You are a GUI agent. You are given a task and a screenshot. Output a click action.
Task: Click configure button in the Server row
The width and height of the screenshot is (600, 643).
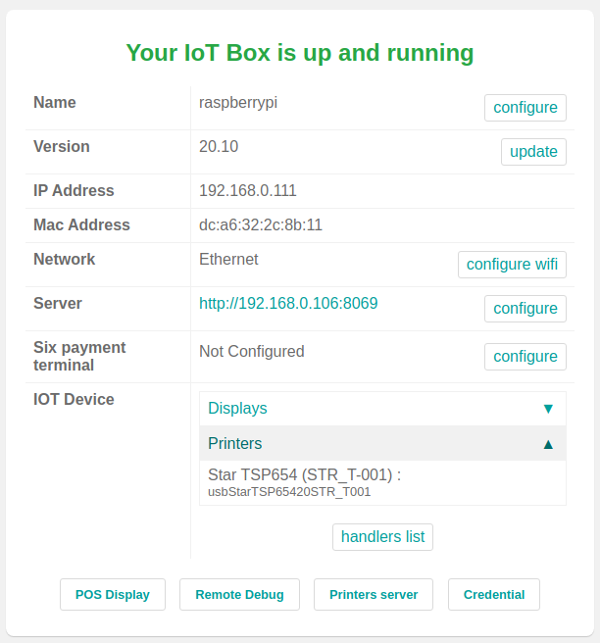point(525,309)
